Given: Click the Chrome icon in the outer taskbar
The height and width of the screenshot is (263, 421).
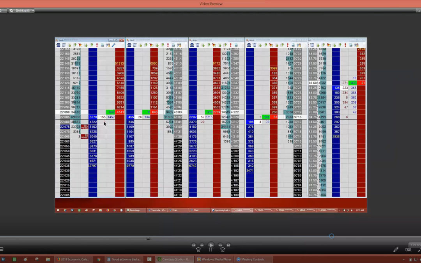Looking at the screenshot, I should [99, 259].
